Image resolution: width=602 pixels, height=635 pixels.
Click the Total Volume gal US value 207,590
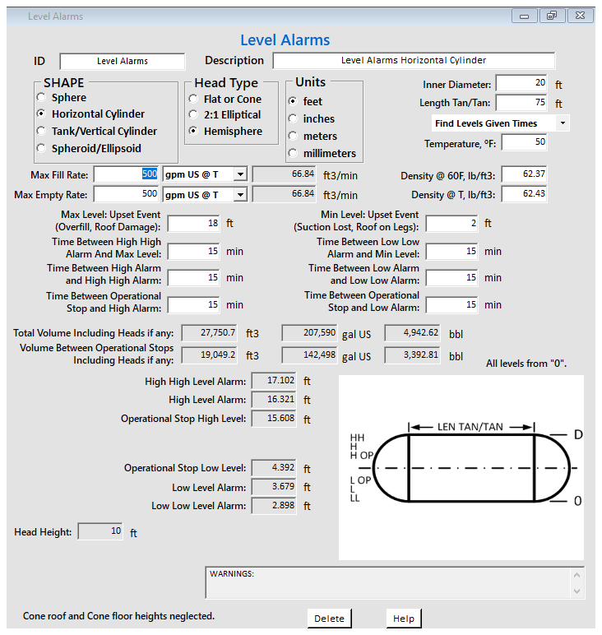point(310,333)
